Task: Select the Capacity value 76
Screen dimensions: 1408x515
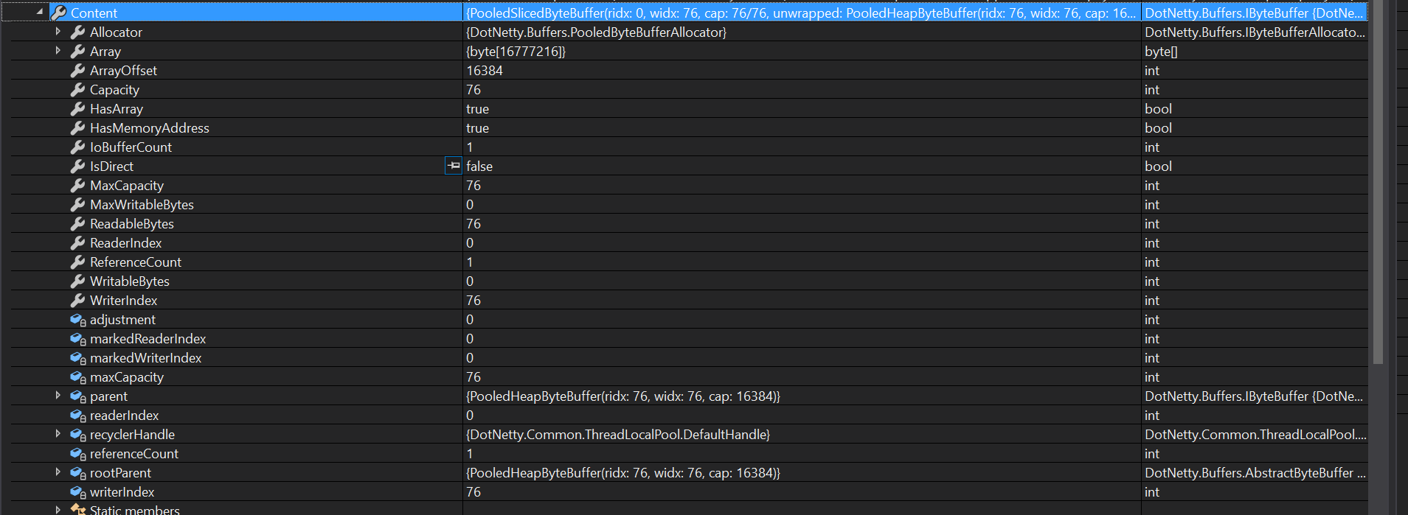Action: pos(474,89)
